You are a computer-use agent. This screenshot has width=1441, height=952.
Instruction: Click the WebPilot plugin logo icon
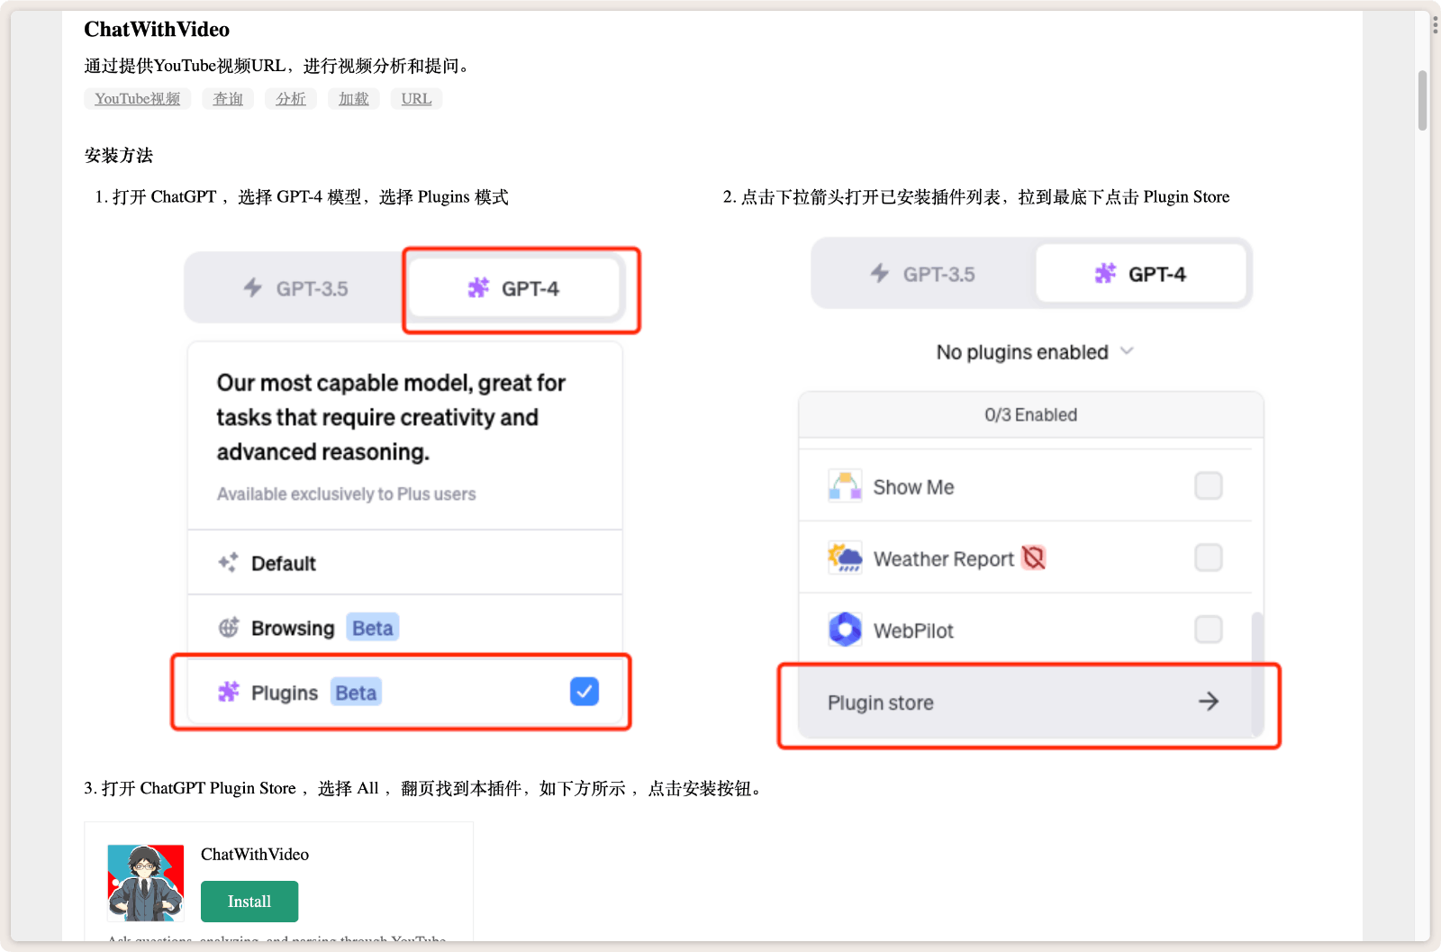click(x=845, y=630)
